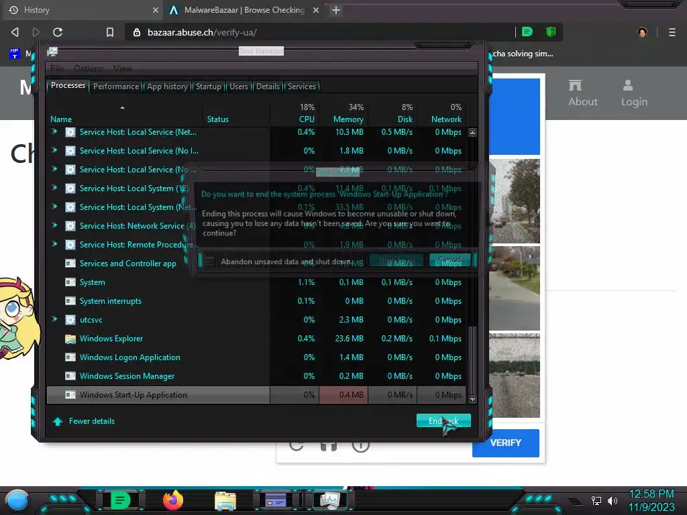Open File Explorer from the taskbar

[225, 500]
